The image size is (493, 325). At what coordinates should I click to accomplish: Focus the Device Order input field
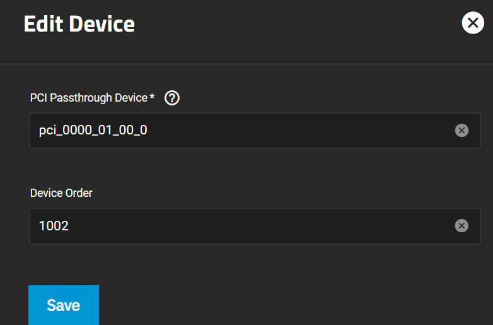point(255,226)
